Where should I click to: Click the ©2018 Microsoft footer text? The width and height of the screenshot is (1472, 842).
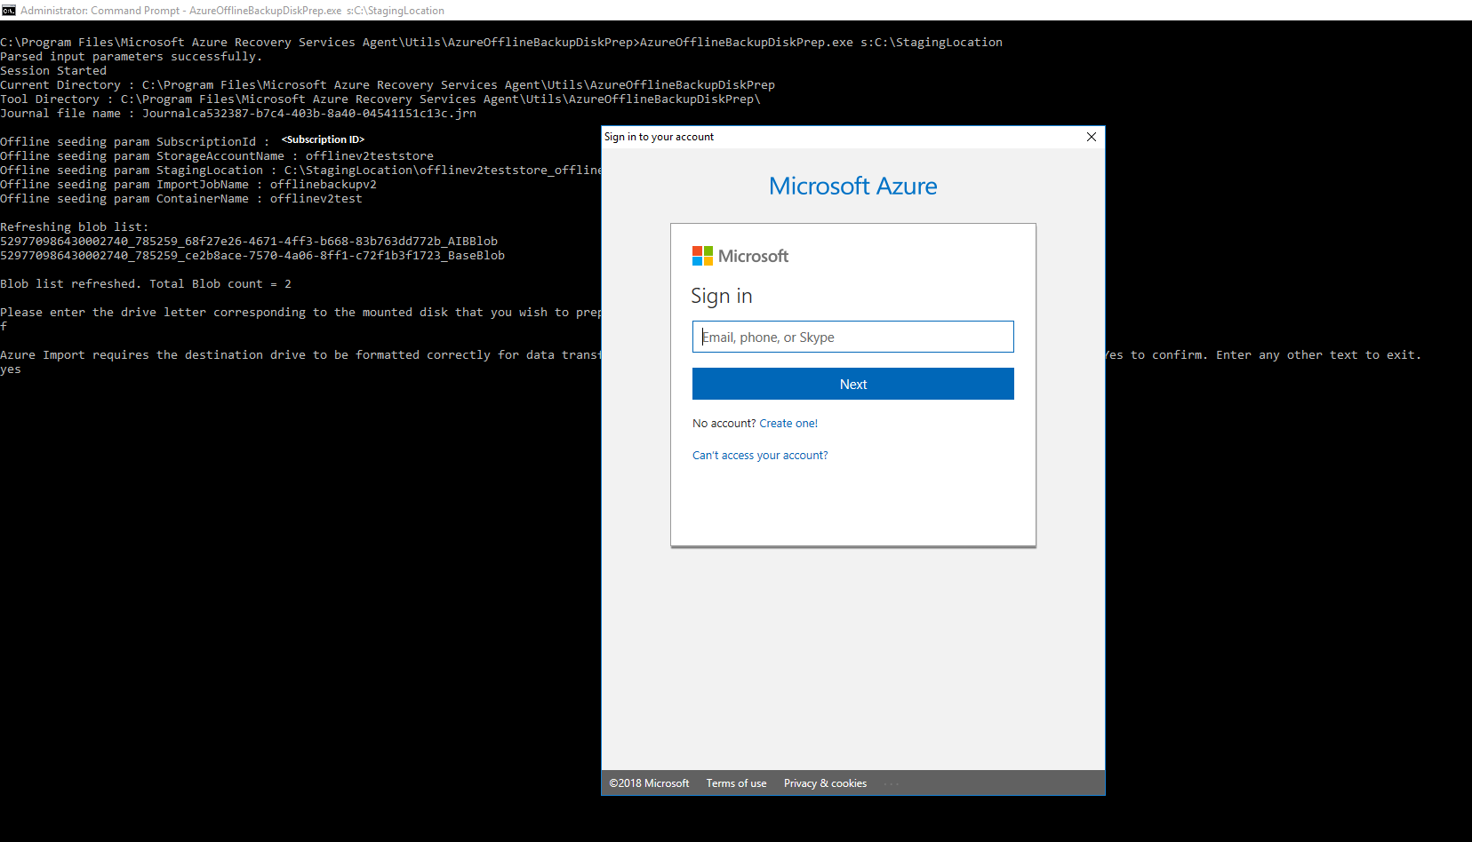point(649,782)
